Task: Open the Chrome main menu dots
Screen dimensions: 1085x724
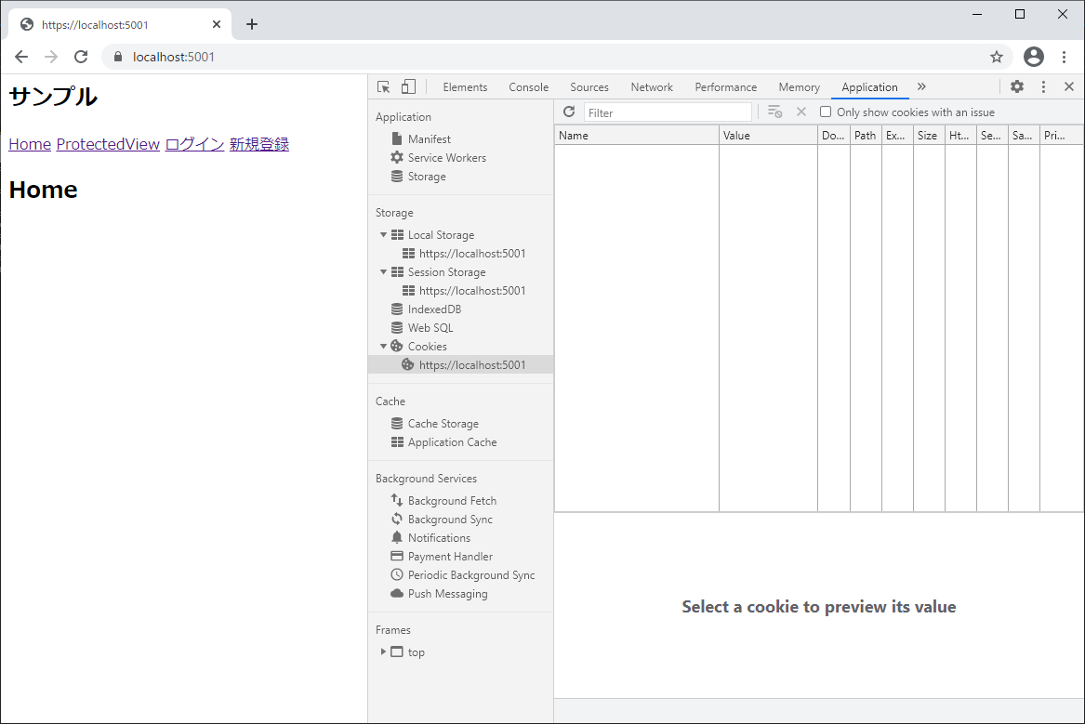Action: pos(1065,57)
